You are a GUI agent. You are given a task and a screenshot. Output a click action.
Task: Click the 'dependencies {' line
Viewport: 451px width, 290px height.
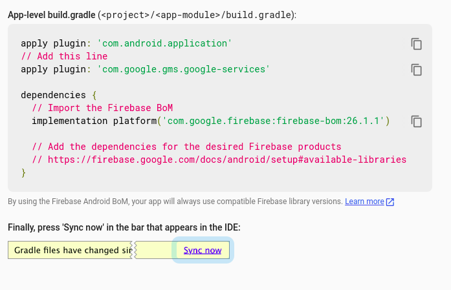click(x=59, y=95)
